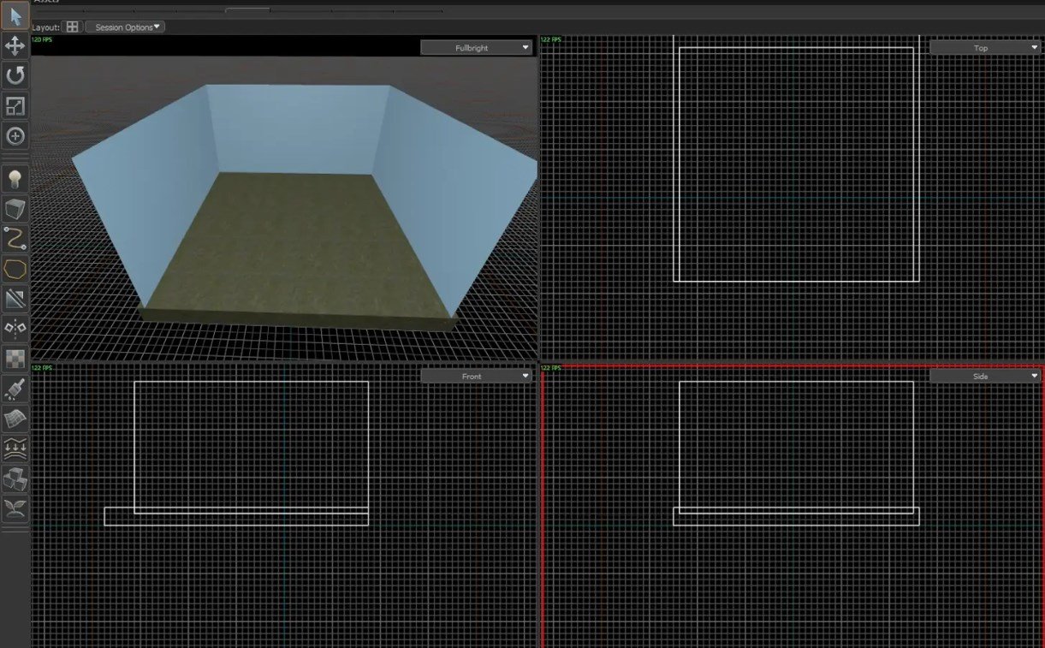The width and height of the screenshot is (1045, 648).
Task: Open the checkerboard Texture tool
Action: pos(15,358)
